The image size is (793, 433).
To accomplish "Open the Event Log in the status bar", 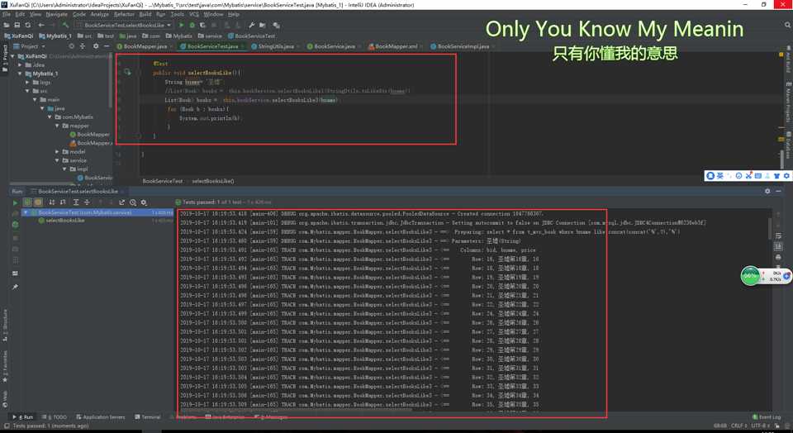I will click(x=767, y=417).
